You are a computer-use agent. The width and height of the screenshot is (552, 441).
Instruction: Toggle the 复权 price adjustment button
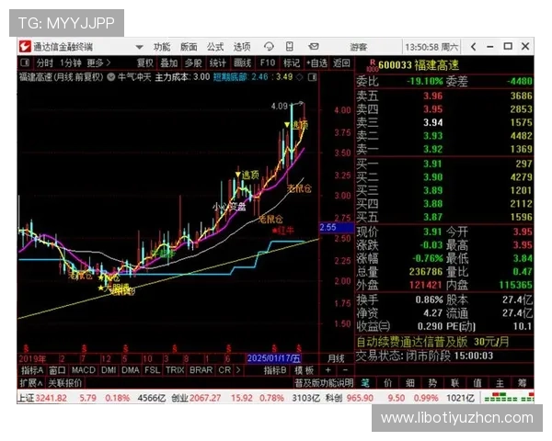[144, 62]
